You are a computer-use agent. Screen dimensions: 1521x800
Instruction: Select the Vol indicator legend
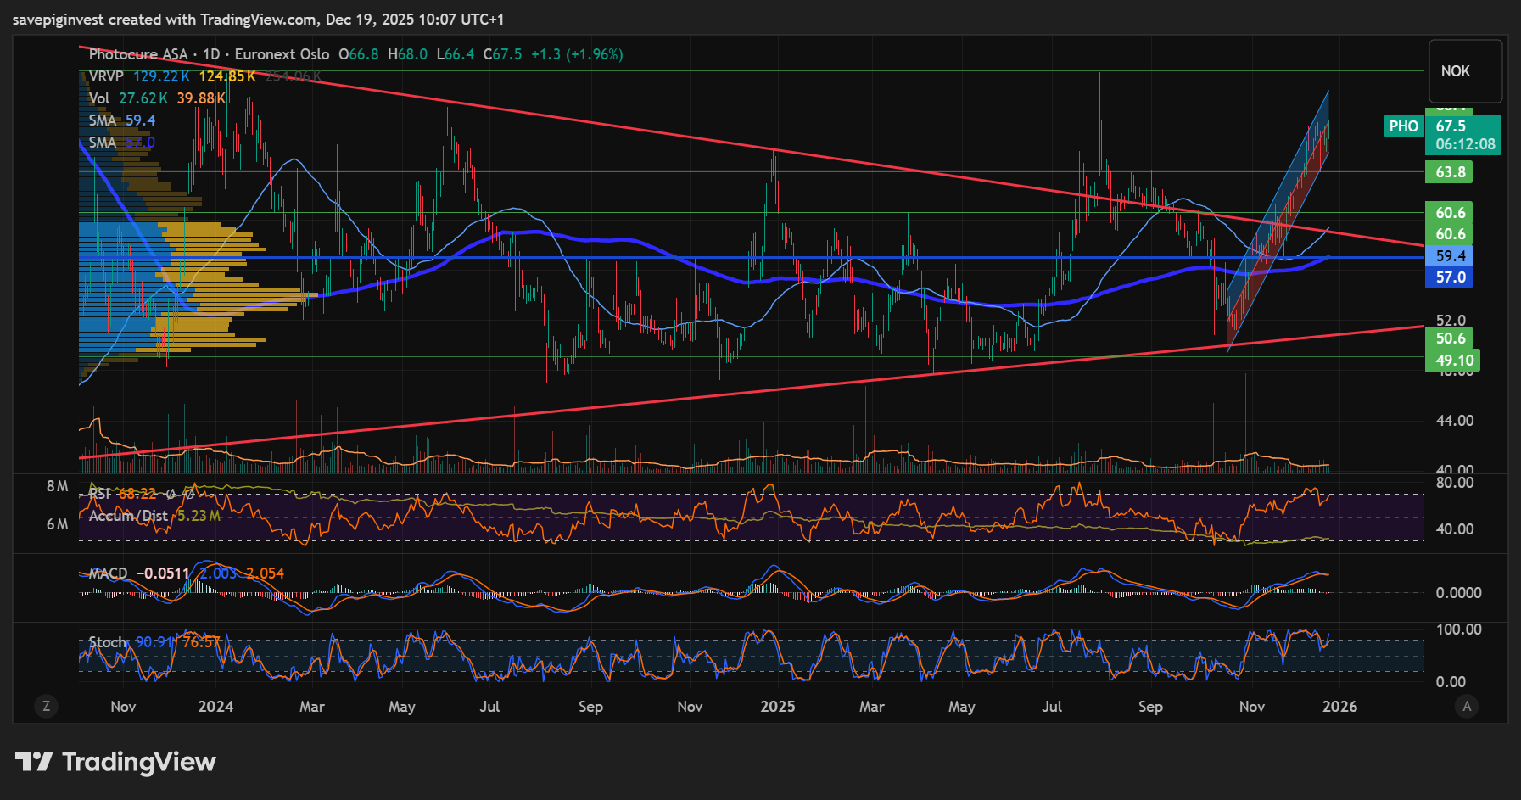coord(99,98)
